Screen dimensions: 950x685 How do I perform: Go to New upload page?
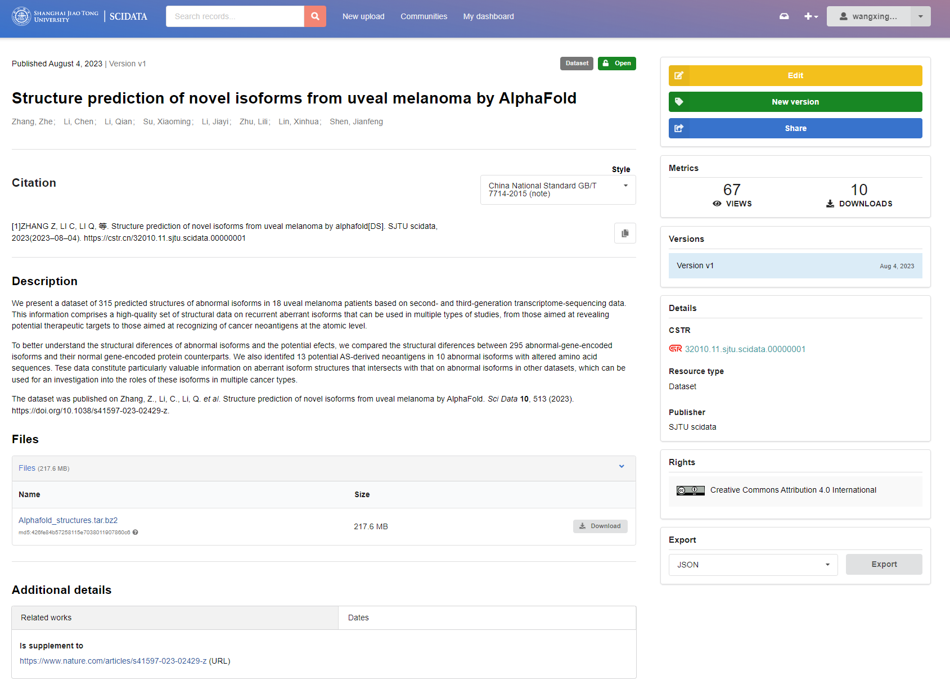[x=363, y=16]
